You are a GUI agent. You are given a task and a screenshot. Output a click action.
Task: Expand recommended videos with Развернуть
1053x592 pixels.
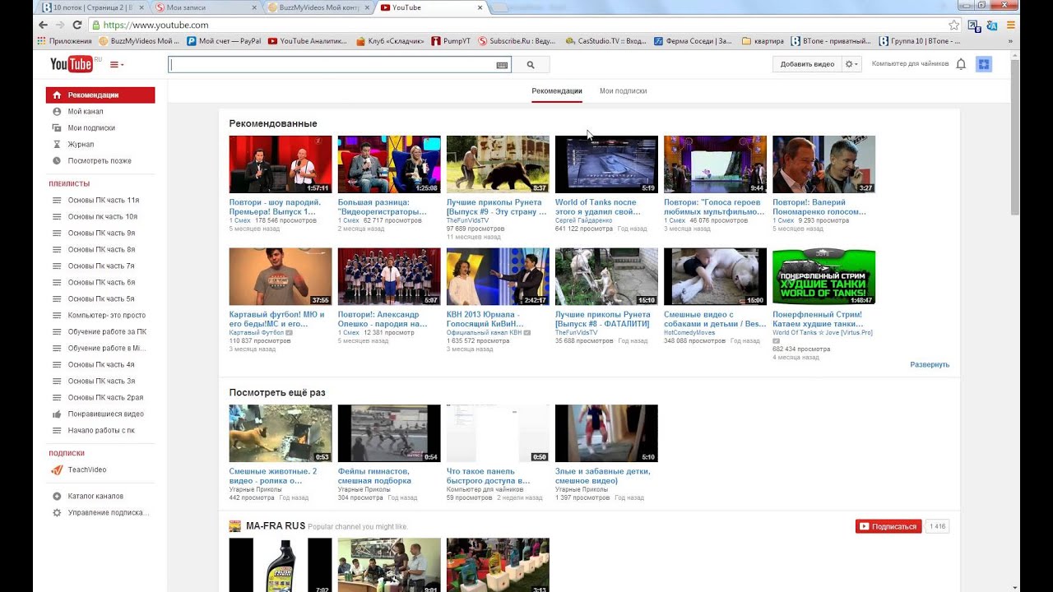pos(930,364)
